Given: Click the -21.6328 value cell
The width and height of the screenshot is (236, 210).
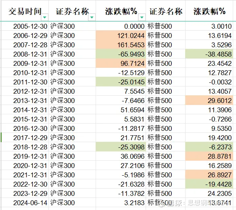Looking at the screenshot, I should pyautogui.click(x=121, y=184).
